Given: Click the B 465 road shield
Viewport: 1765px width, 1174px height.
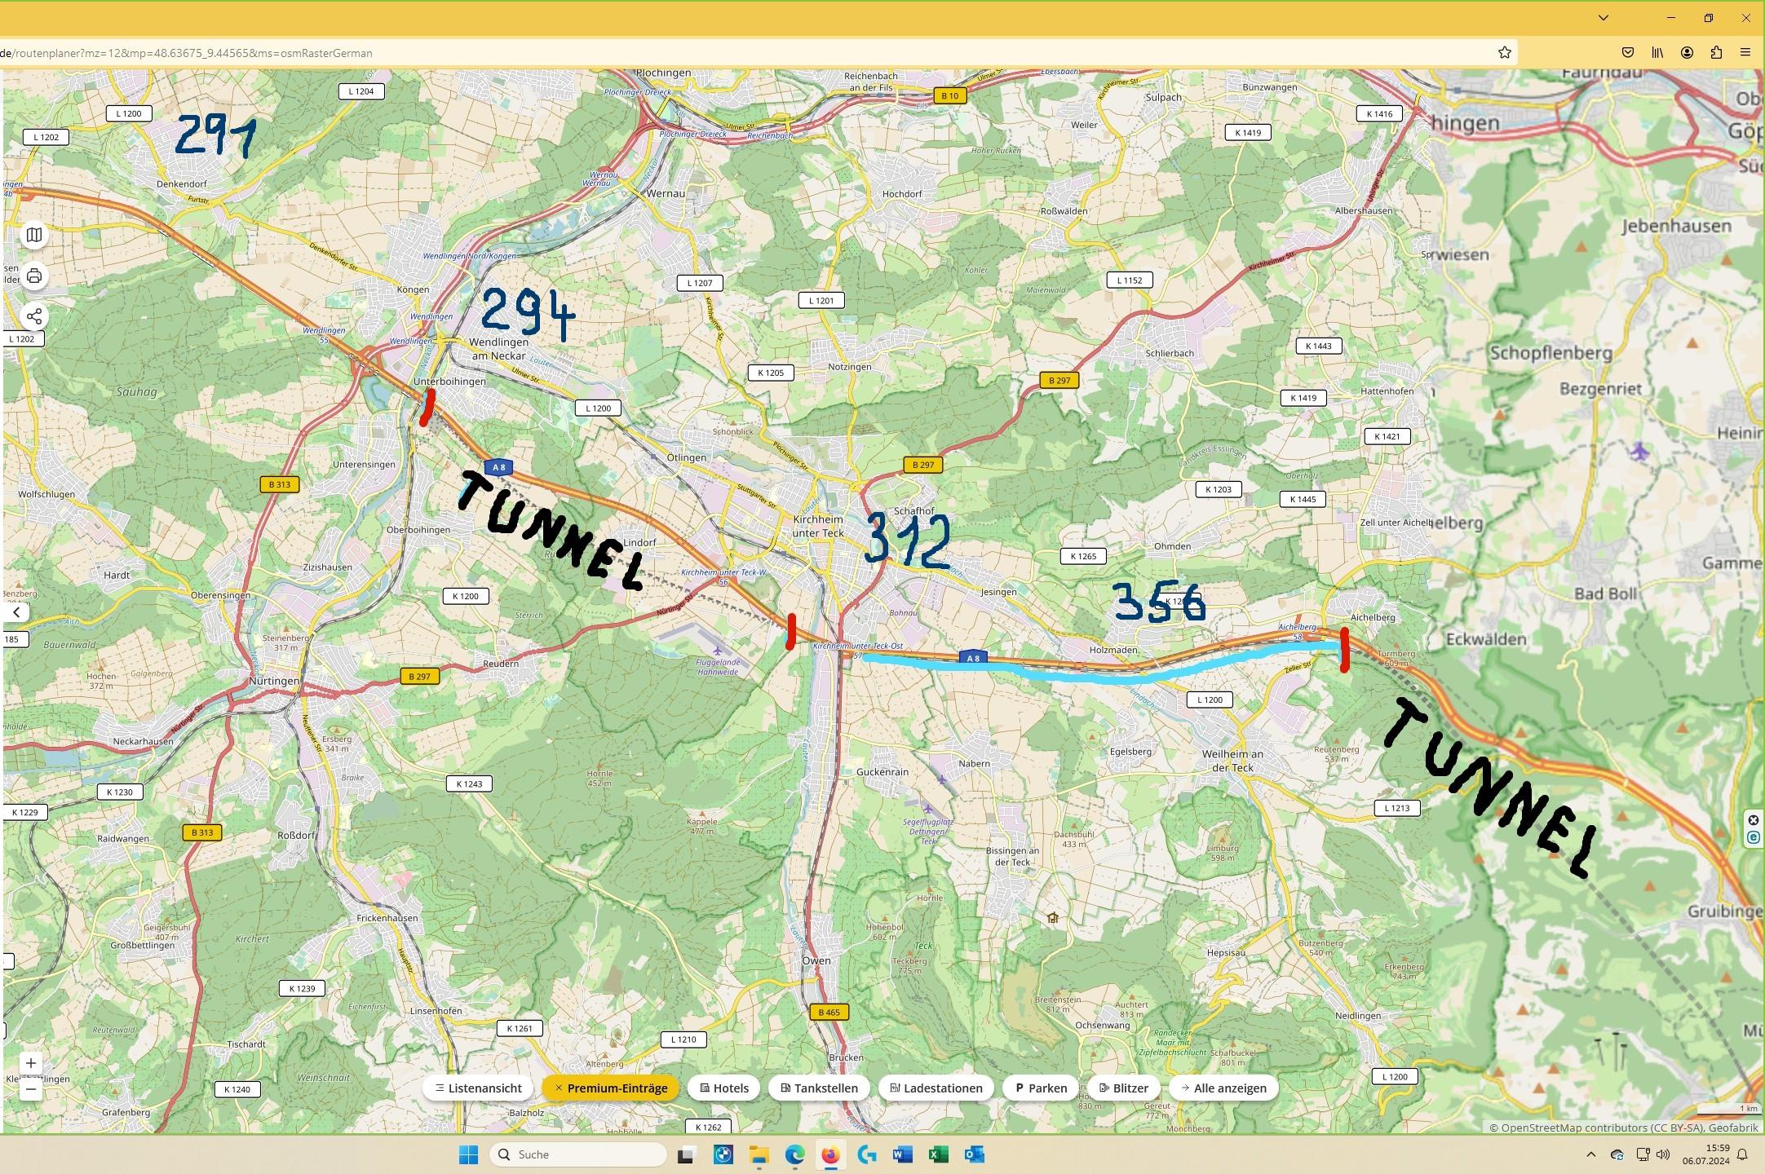Looking at the screenshot, I should [x=829, y=1012].
